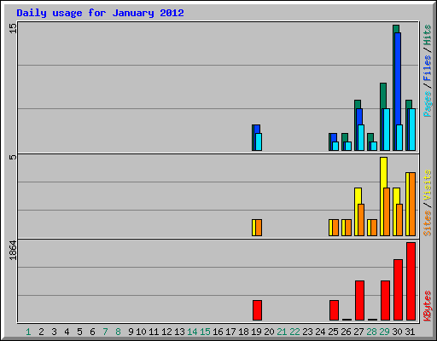437x341 pixels.
Task: Click the tallest red KBytes bar for day 31
Action: click(411, 281)
